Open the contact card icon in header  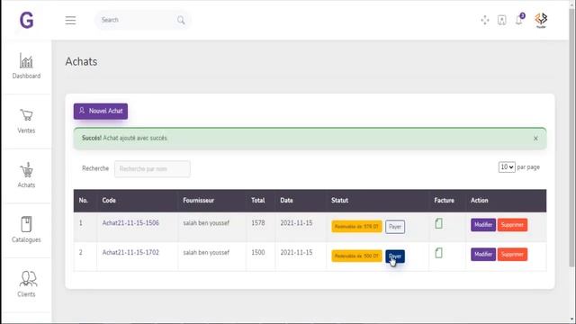pos(502,20)
